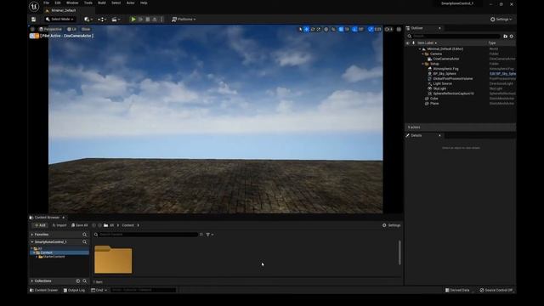Toggle grid snapping in viewport

tap(341, 30)
